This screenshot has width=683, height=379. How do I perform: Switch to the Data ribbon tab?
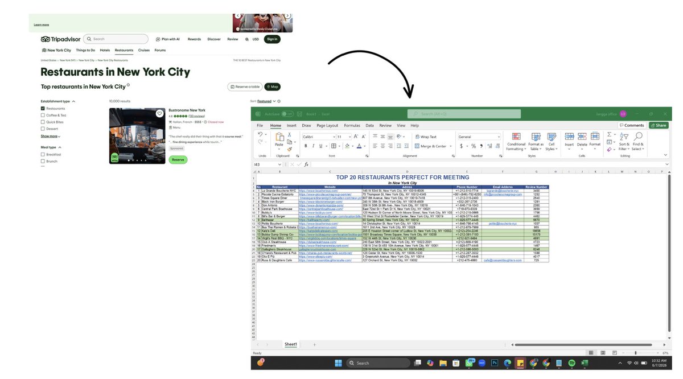[370, 125]
